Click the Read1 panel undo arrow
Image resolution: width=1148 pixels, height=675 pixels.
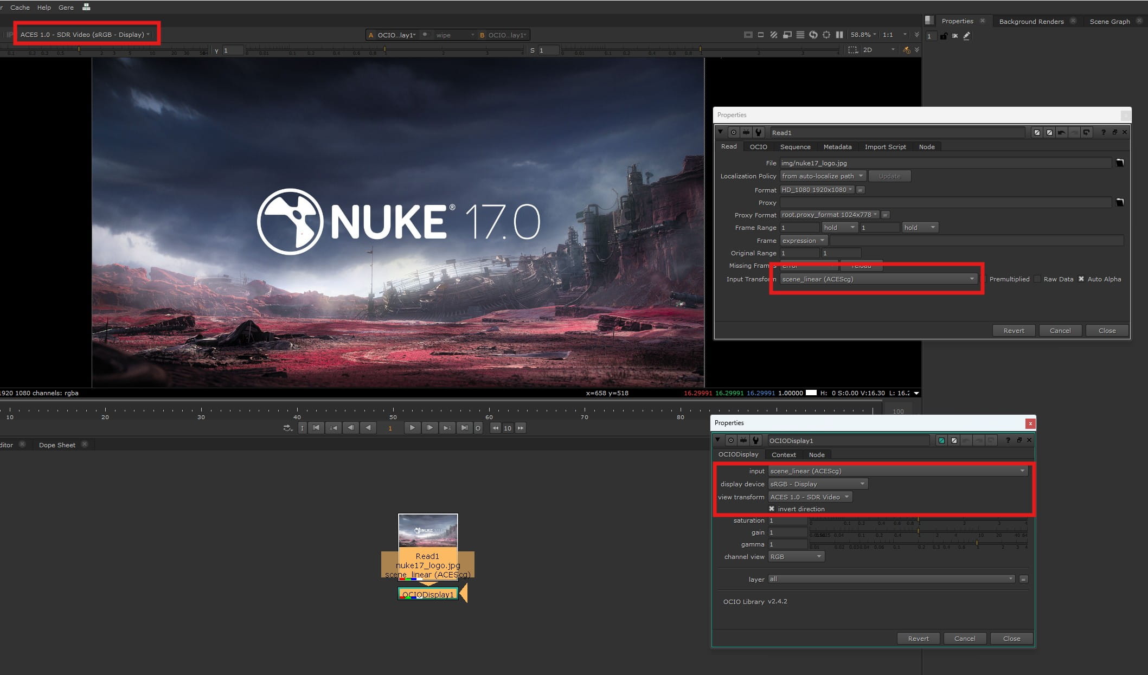(1062, 132)
